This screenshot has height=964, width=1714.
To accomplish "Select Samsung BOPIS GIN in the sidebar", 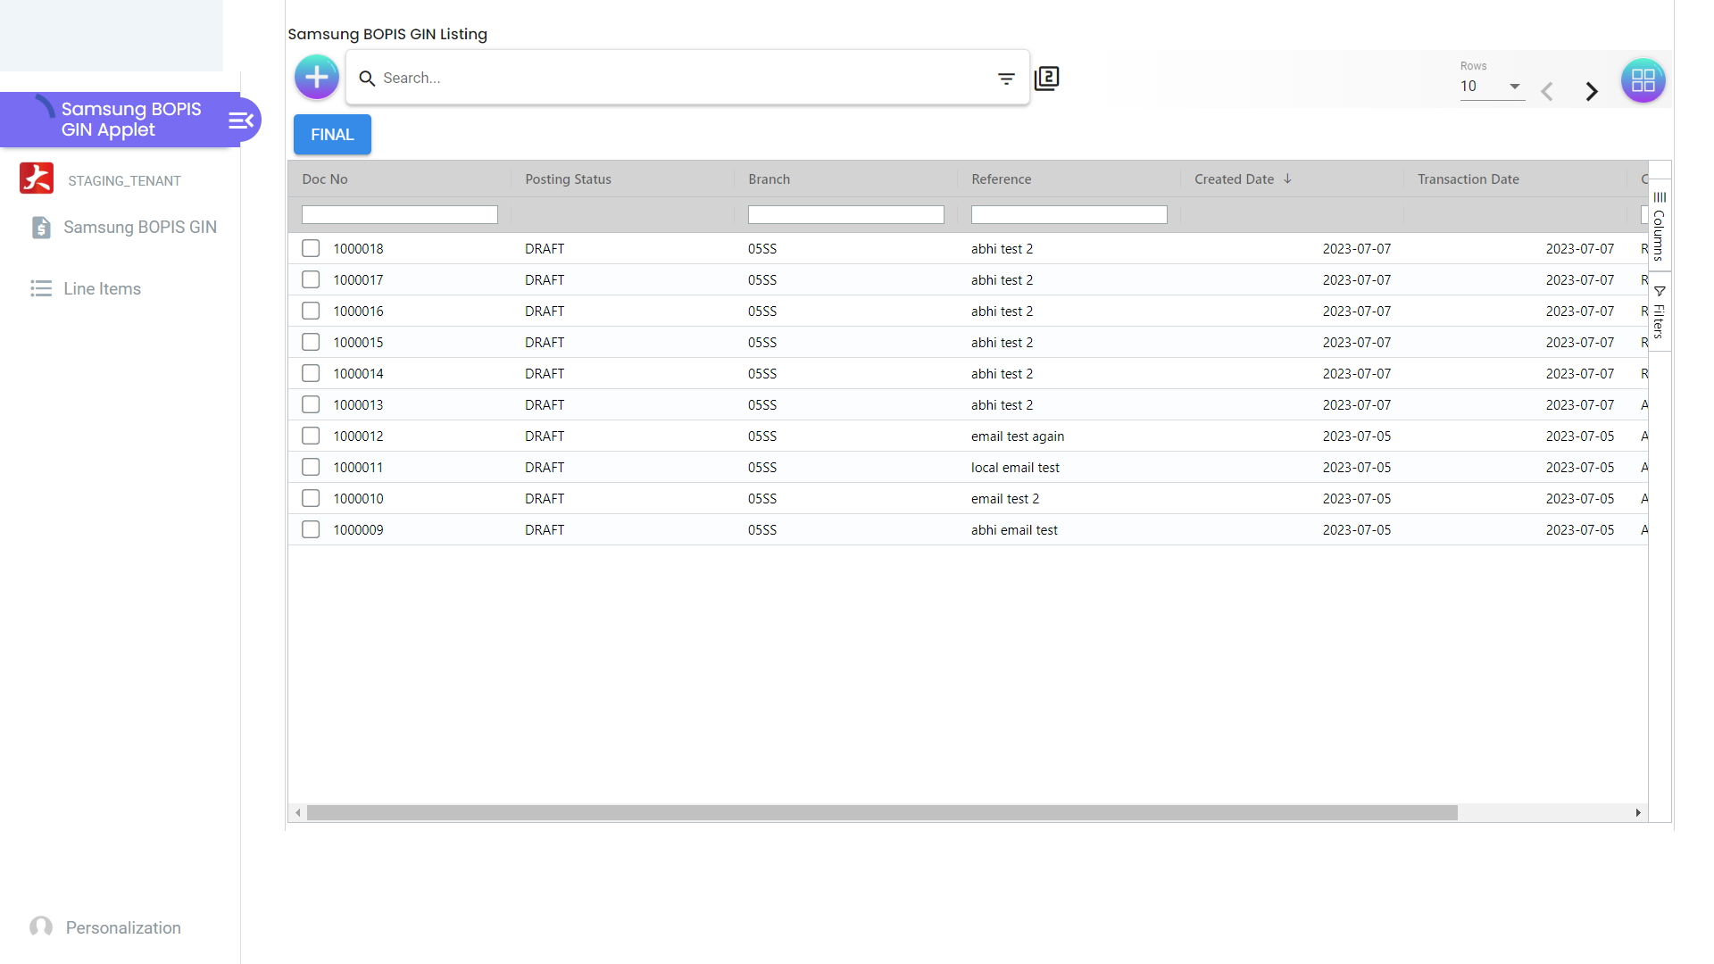I will tap(139, 228).
